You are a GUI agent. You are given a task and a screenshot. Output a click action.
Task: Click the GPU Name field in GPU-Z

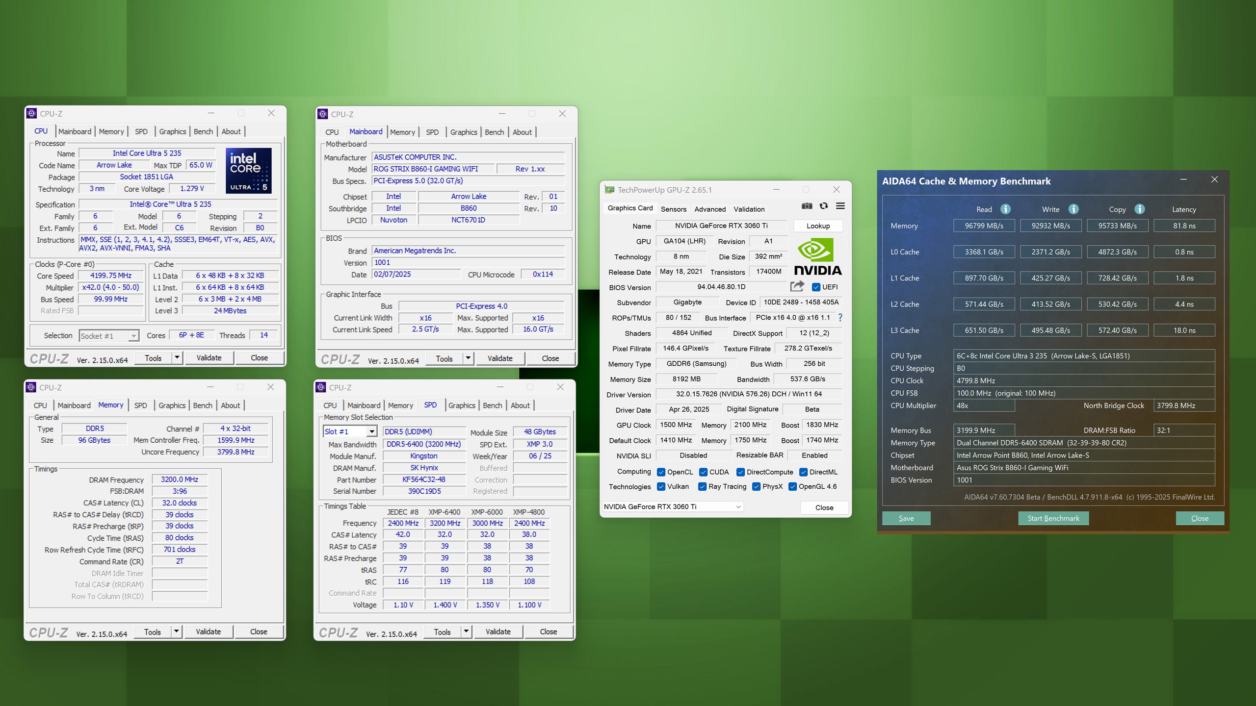click(x=721, y=226)
